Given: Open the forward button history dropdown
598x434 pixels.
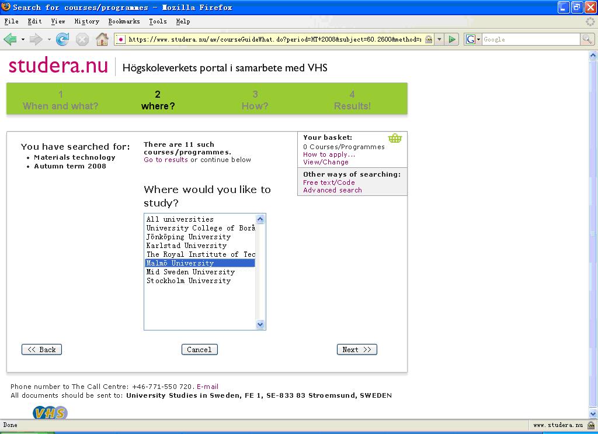Looking at the screenshot, I should pyautogui.click(x=49, y=39).
